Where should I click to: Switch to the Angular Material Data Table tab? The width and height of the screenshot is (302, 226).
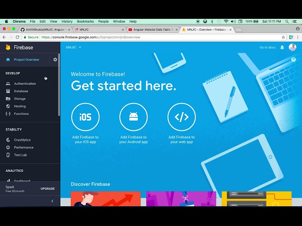(x=152, y=30)
